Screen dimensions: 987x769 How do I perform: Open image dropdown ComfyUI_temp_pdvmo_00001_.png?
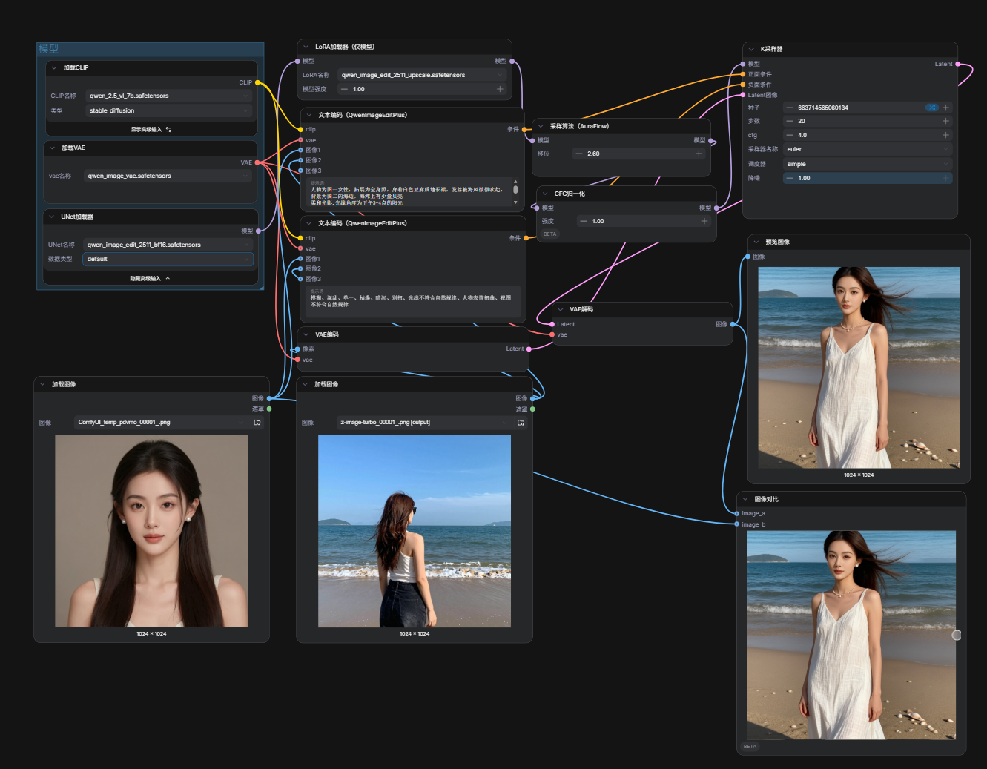160,423
